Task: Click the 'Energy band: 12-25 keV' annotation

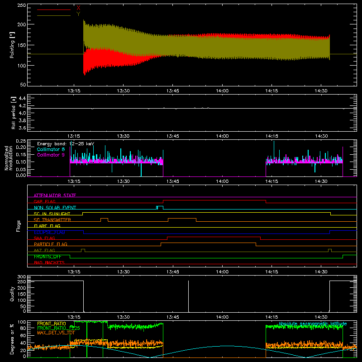Action: pyautogui.click(x=66, y=144)
